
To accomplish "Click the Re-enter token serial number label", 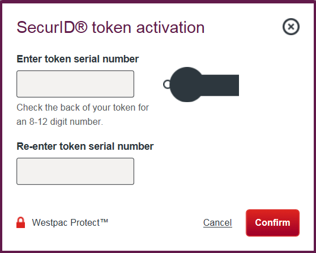I will [85, 146].
